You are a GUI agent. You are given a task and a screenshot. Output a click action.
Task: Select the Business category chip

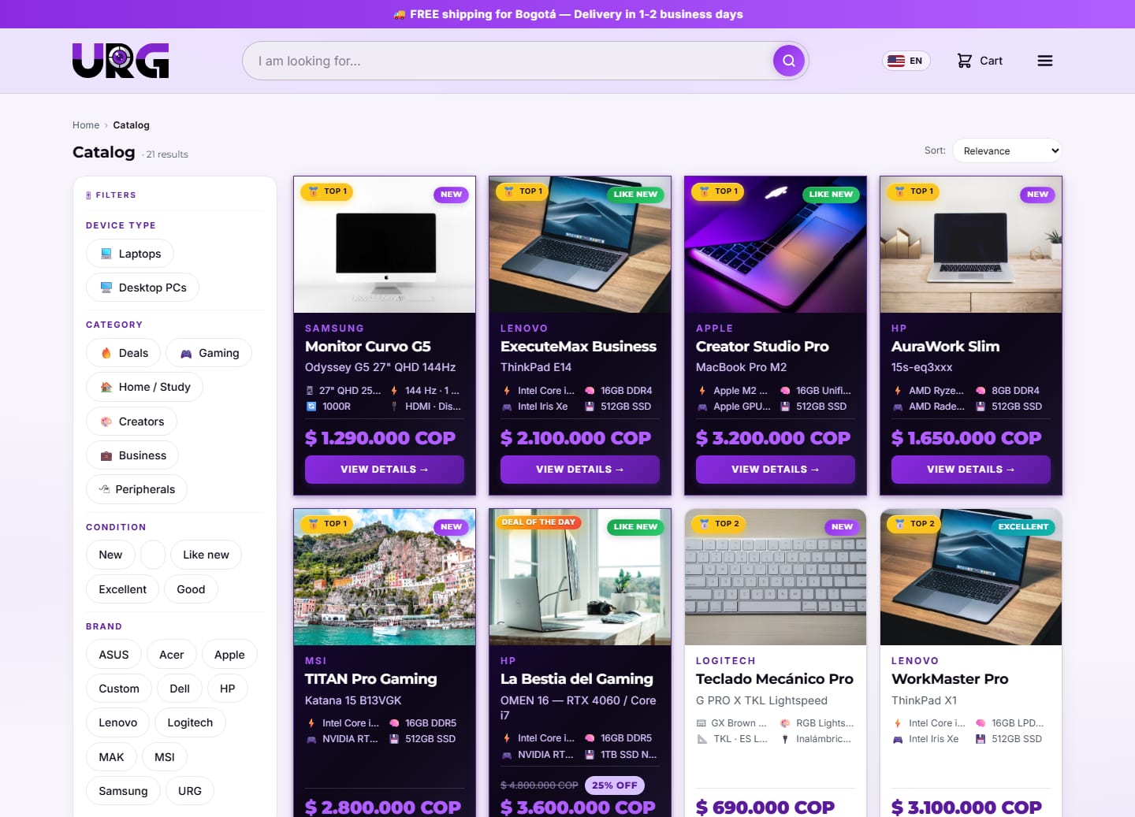click(x=132, y=455)
